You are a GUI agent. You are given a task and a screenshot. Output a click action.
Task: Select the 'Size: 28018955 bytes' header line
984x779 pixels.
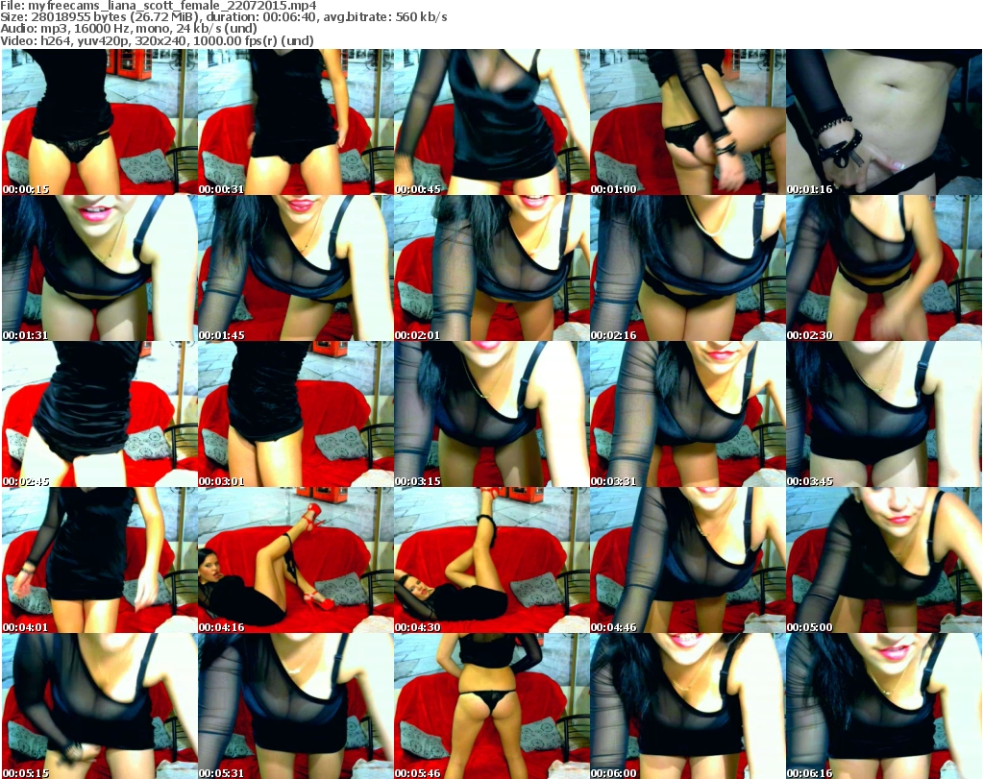pyautogui.click(x=224, y=17)
